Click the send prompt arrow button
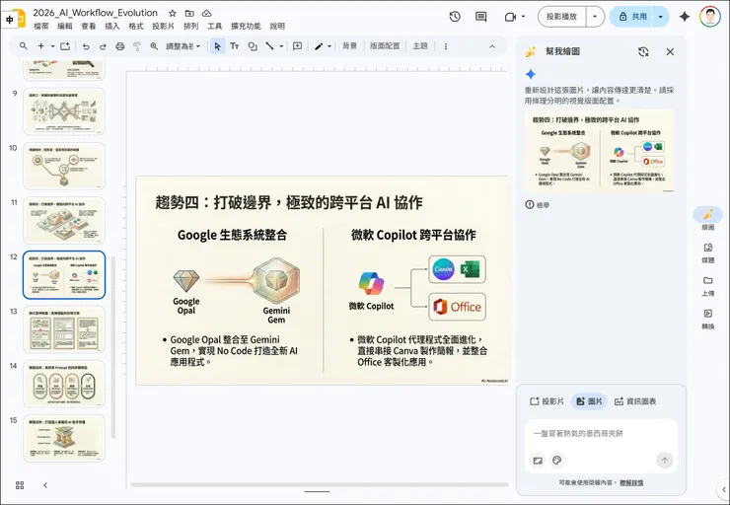730x505 pixels. (664, 461)
